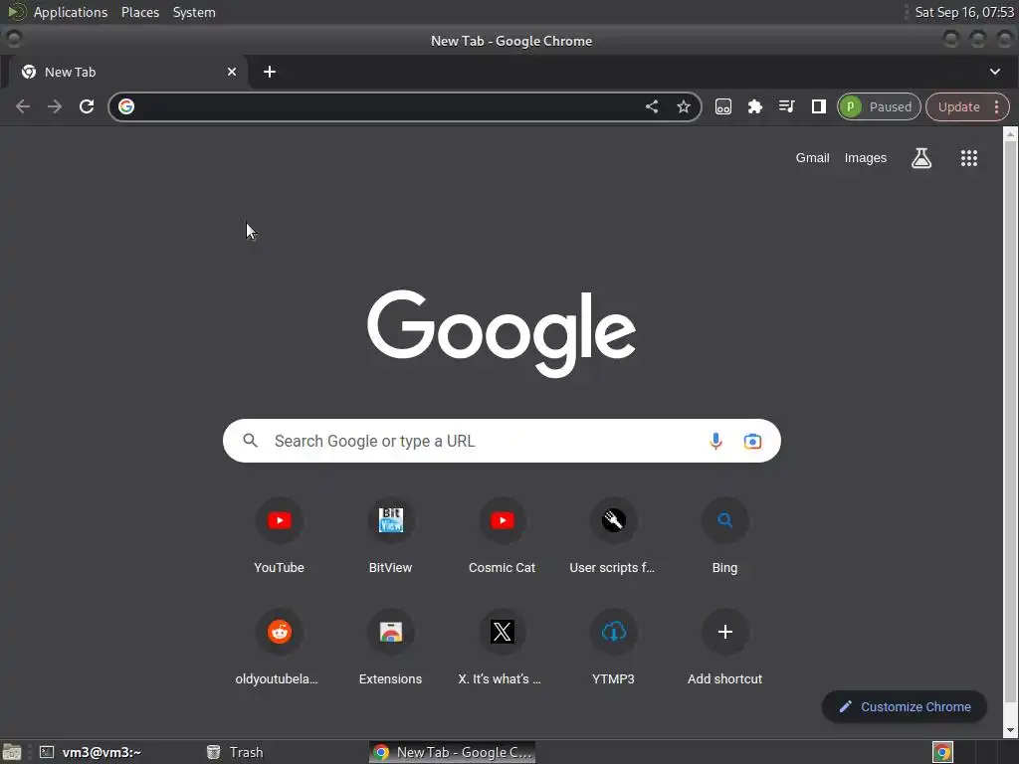The width and height of the screenshot is (1019, 764).
Task: Open the Cosmic Cat shortcut
Action: (x=502, y=536)
